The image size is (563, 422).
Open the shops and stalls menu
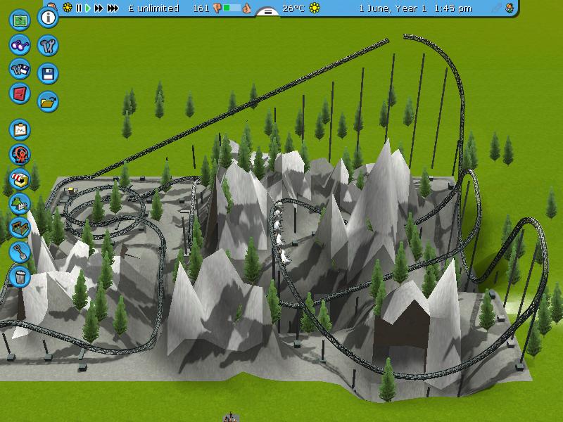tap(20, 179)
